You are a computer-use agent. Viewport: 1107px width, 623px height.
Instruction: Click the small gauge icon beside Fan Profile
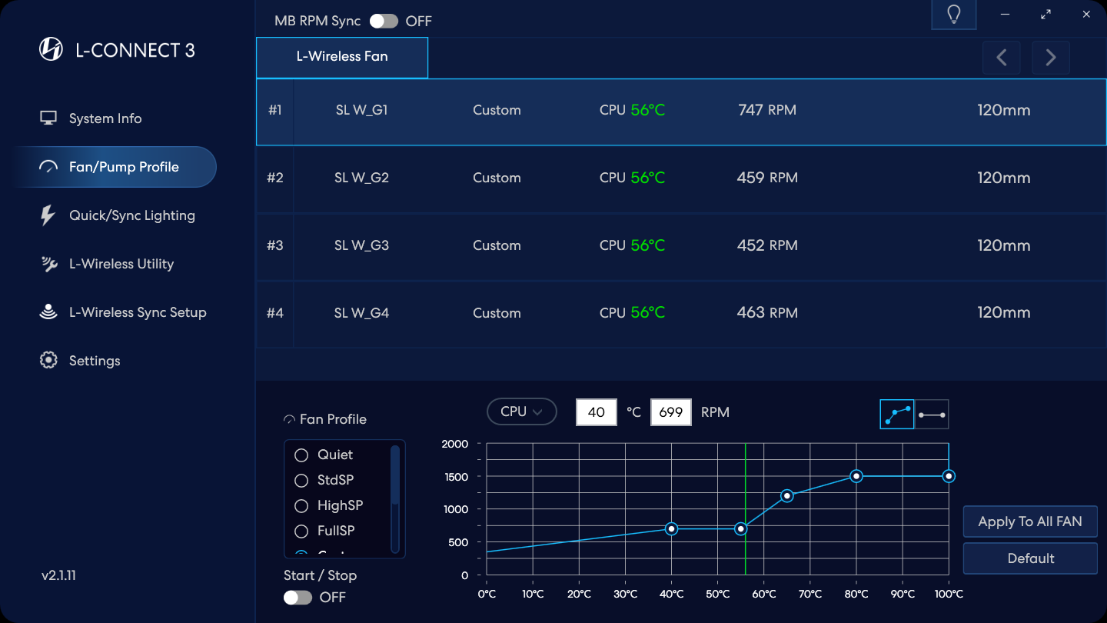click(290, 419)
